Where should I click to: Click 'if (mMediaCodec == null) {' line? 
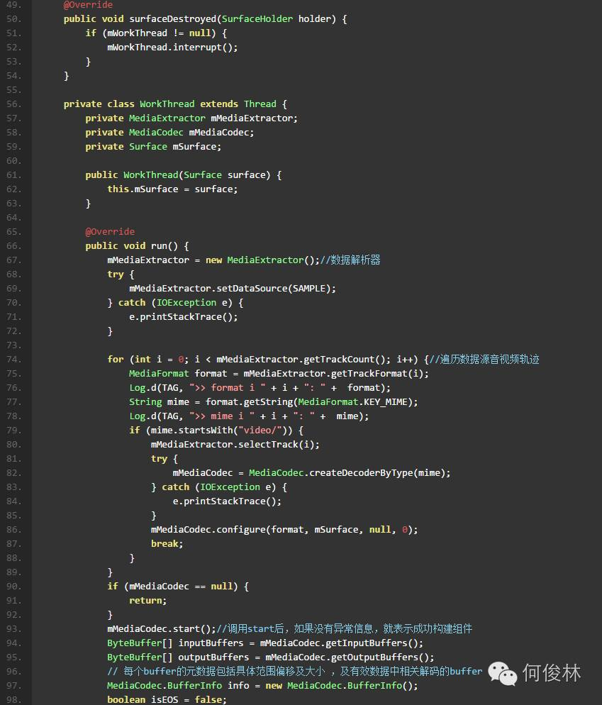(x=178, y=587)
